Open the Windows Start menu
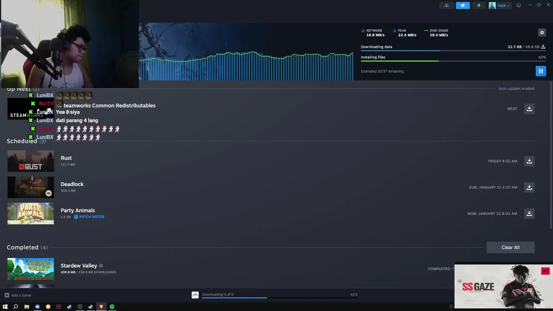Viewport: 553px width, 311px height. click(x=5, y=307)
